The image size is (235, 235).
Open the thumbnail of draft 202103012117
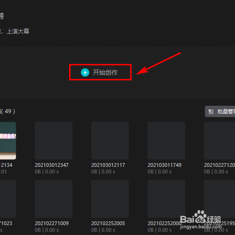tap(110, 141)
